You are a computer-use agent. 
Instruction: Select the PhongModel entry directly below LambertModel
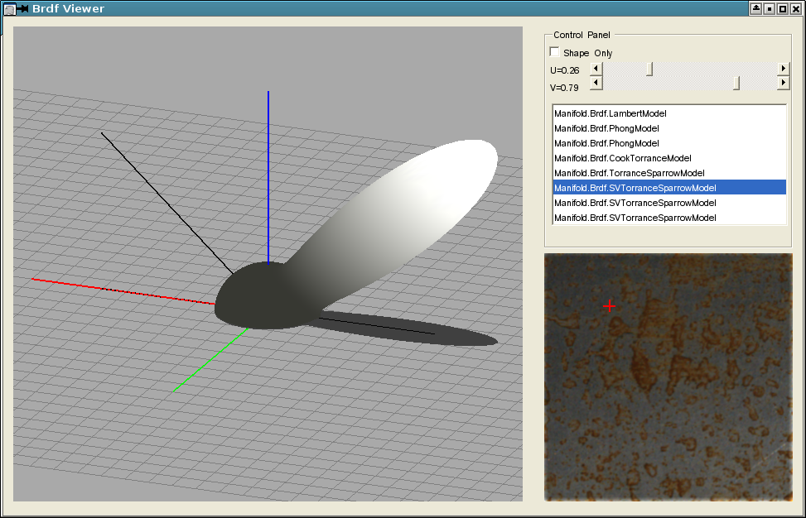(x=669, y=128)
